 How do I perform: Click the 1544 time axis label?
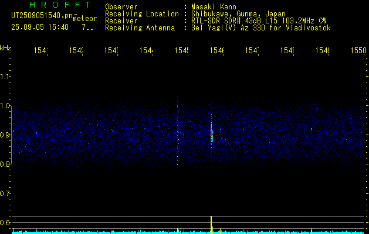coord(147,50)
